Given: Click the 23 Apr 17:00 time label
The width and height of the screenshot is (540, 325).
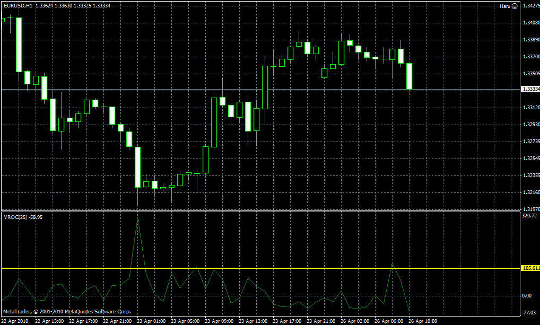Looking at the screenshot, I should pos(286,321).
